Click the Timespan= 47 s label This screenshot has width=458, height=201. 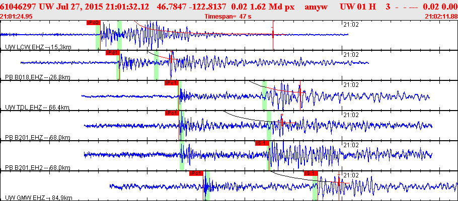point(228,17)
